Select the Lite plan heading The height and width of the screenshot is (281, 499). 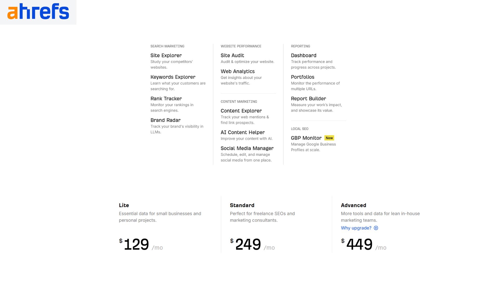click(x=124, y=205)
